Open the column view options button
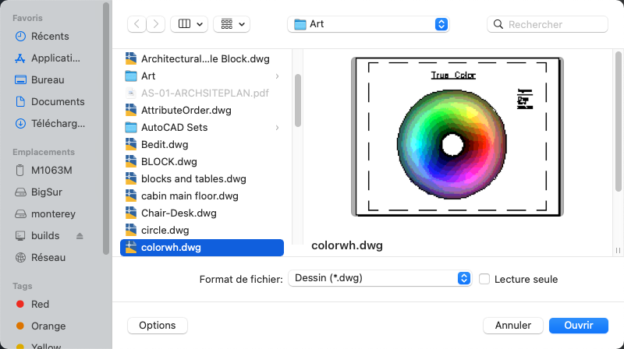624x349 pixels. 190,24
